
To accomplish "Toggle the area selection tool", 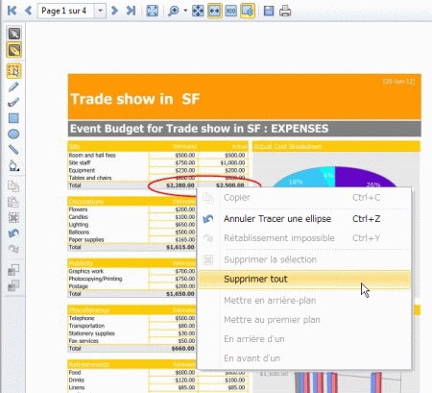I will pos(13,71).
